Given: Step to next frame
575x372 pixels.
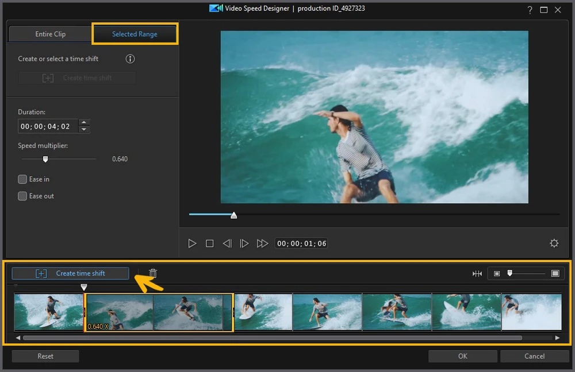Looking at the screenshot, I should [x=244, y=243].
